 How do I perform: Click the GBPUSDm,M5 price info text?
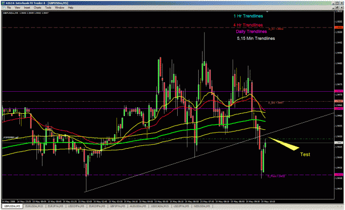25,13
